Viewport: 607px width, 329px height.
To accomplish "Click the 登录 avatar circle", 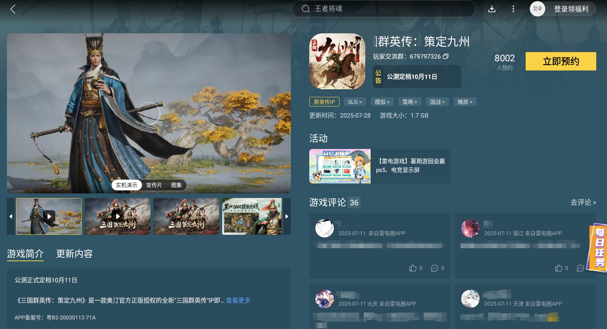I will pyautogui.click(x=537, y=9).
